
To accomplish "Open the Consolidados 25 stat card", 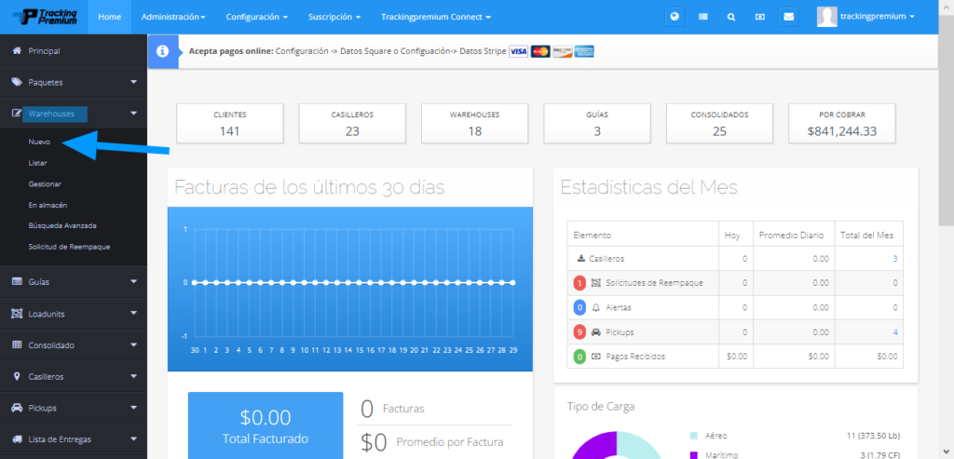I will (720, 124).
